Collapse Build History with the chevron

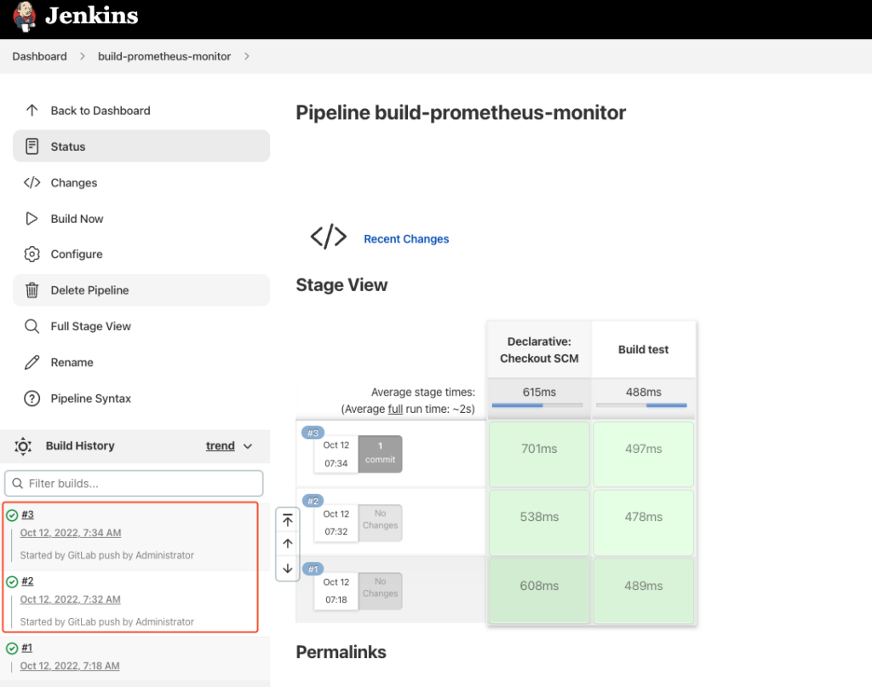click(248, 446)
